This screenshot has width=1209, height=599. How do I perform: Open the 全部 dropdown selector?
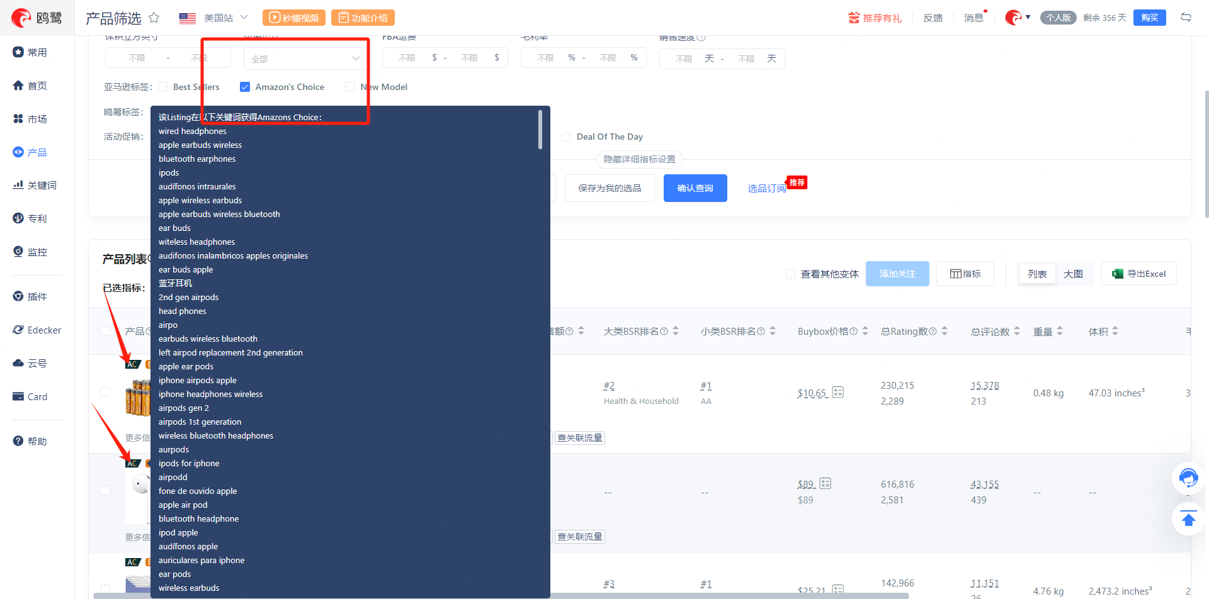pos(306,59)
